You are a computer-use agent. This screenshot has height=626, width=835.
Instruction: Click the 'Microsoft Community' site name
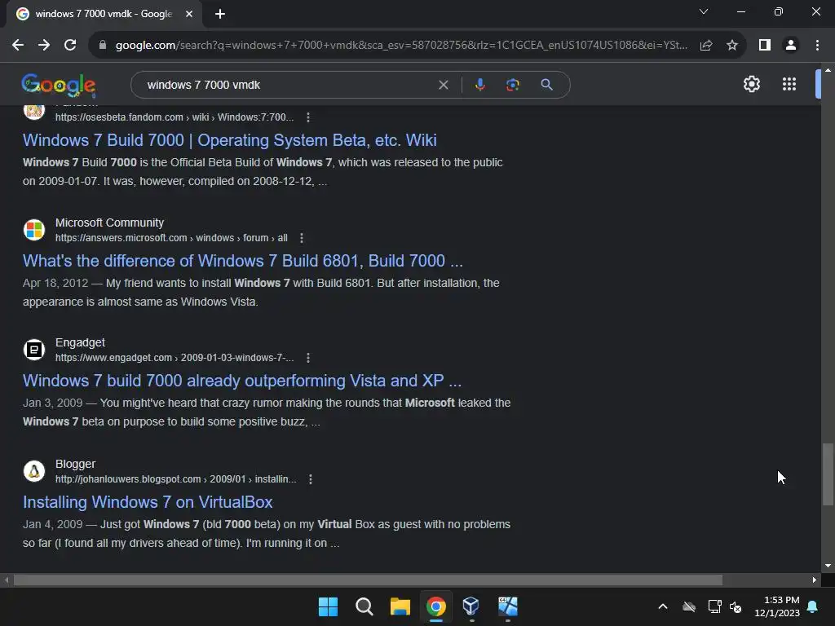110,223
